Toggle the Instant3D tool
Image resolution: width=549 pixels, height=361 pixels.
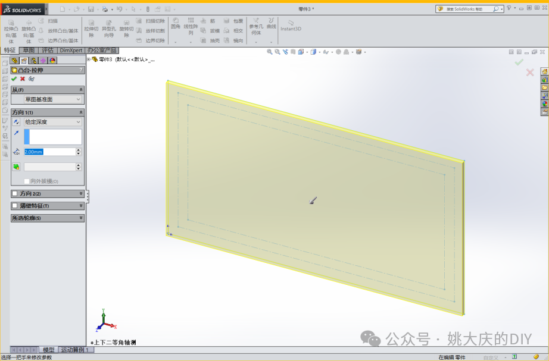(291, 26)
